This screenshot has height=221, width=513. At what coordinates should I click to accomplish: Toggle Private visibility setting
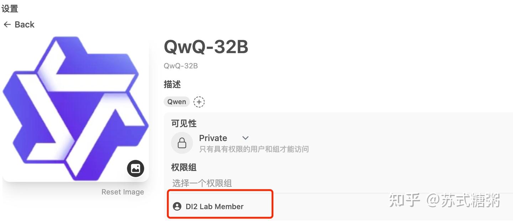pos(213,138)
